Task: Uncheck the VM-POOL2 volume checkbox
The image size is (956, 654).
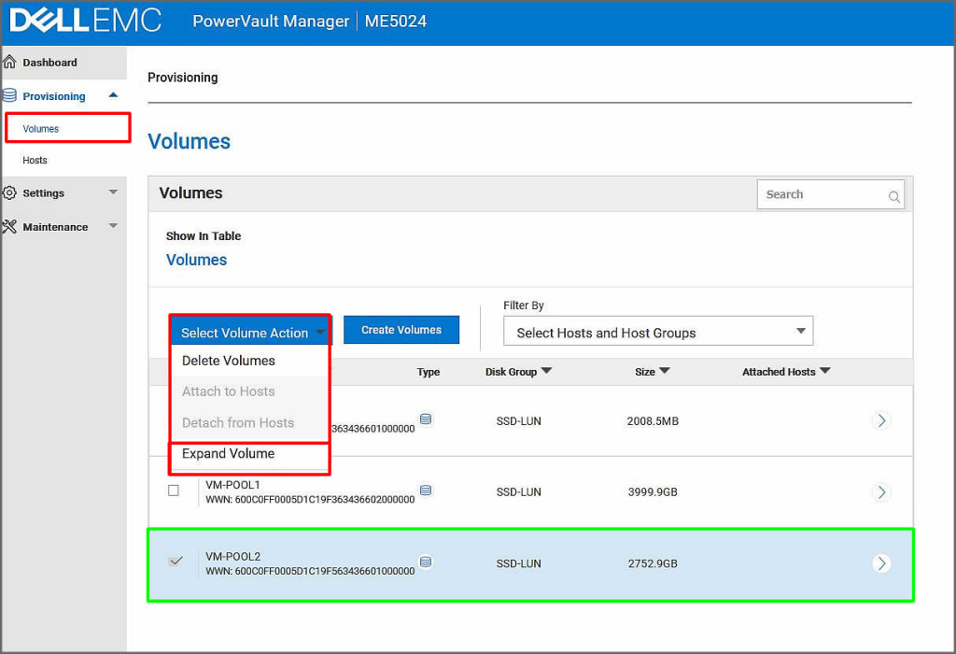Action: pos(174,562)
